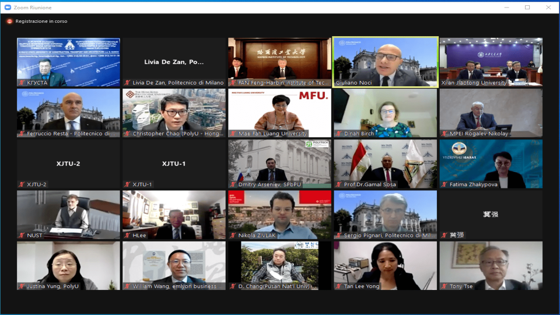Click the "Registrazione in corso" label

point(41,21)
